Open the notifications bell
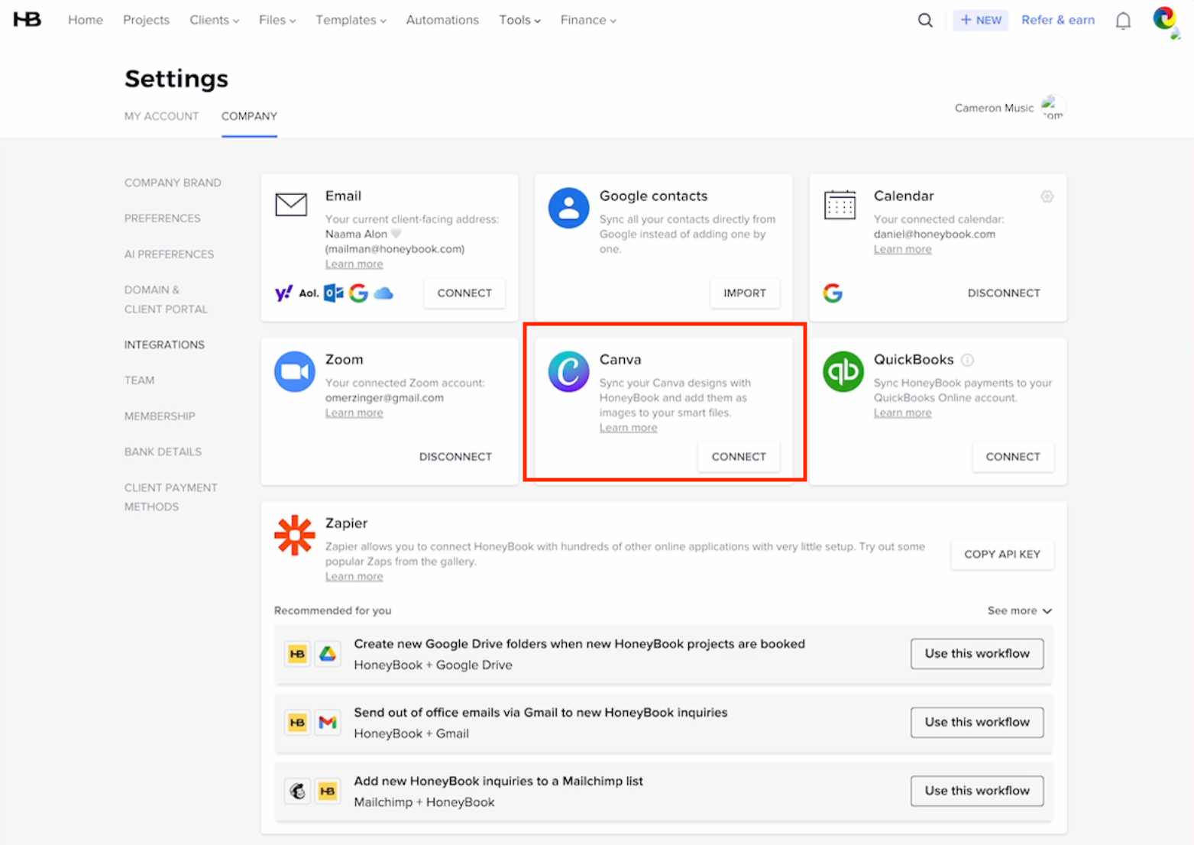Viewport: 1194px width, 845px height. coord(1122,21)
